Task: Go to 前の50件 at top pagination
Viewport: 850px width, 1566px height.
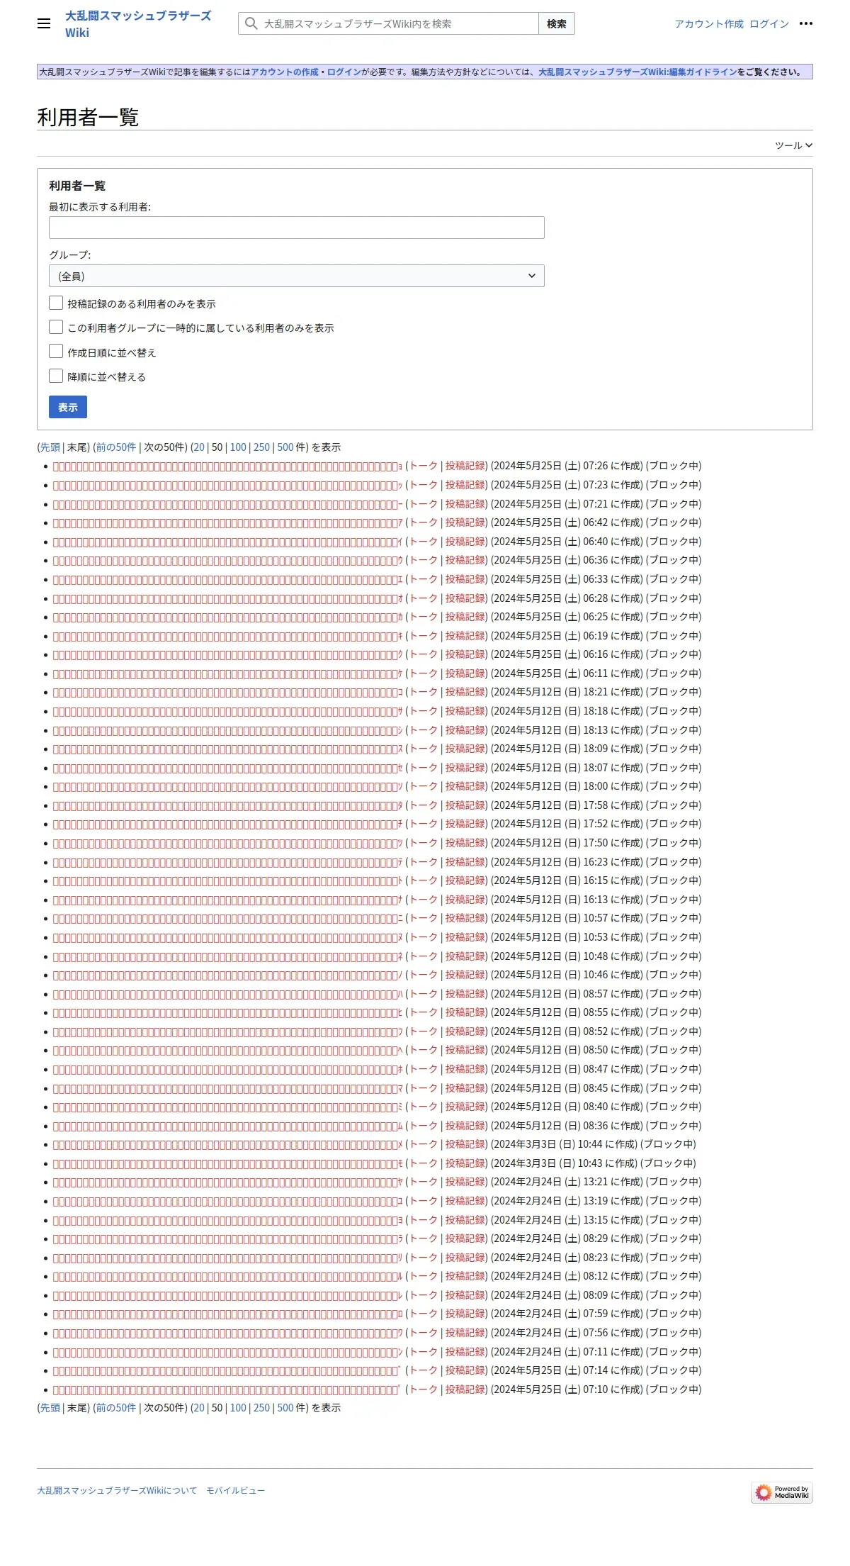Action: pyautogui.click(x=116, y=447)
